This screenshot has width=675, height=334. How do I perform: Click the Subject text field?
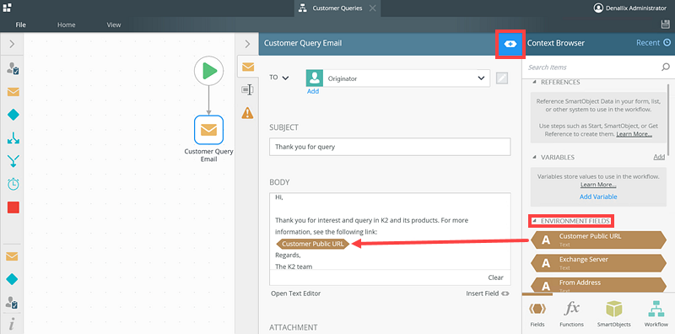coord(390,147)
